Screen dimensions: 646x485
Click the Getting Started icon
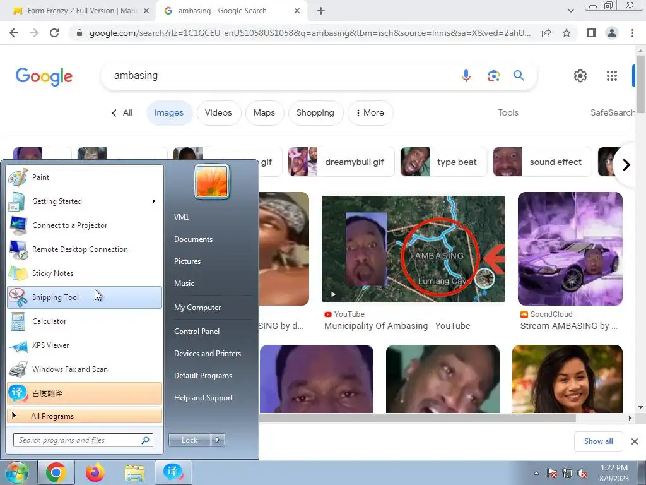18,201
